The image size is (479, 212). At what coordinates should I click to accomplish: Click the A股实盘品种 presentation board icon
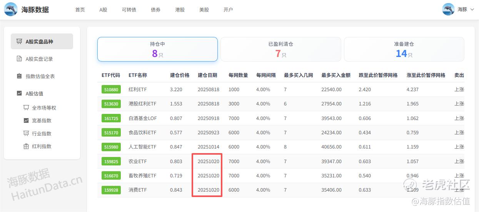(19, 42)
